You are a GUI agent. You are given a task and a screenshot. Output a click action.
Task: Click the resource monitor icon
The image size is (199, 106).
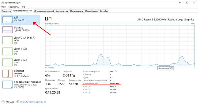(x=18, y=102)
